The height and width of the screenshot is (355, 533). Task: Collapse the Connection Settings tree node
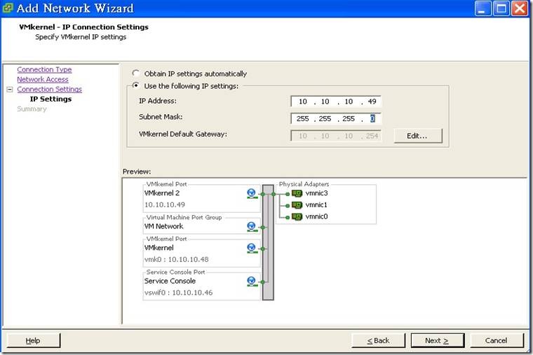click(10, 89)
